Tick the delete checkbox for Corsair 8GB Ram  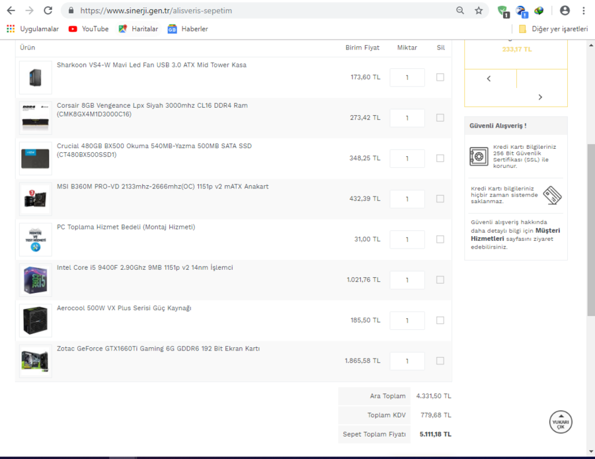pos(440,118)
